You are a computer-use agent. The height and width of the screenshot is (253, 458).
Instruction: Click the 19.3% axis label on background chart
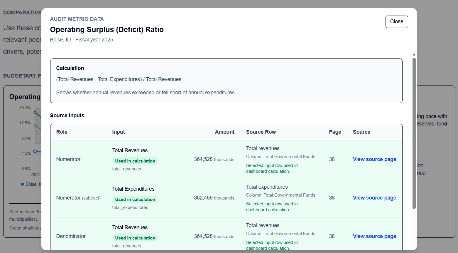(x=25, y=108)
